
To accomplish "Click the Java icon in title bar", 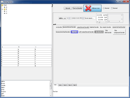I will (x=2, y=2).
